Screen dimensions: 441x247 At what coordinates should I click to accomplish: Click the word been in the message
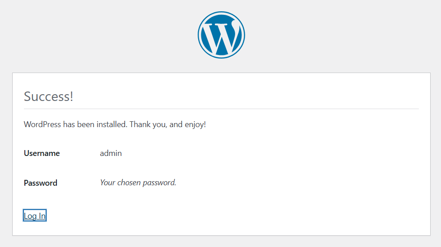85,124
